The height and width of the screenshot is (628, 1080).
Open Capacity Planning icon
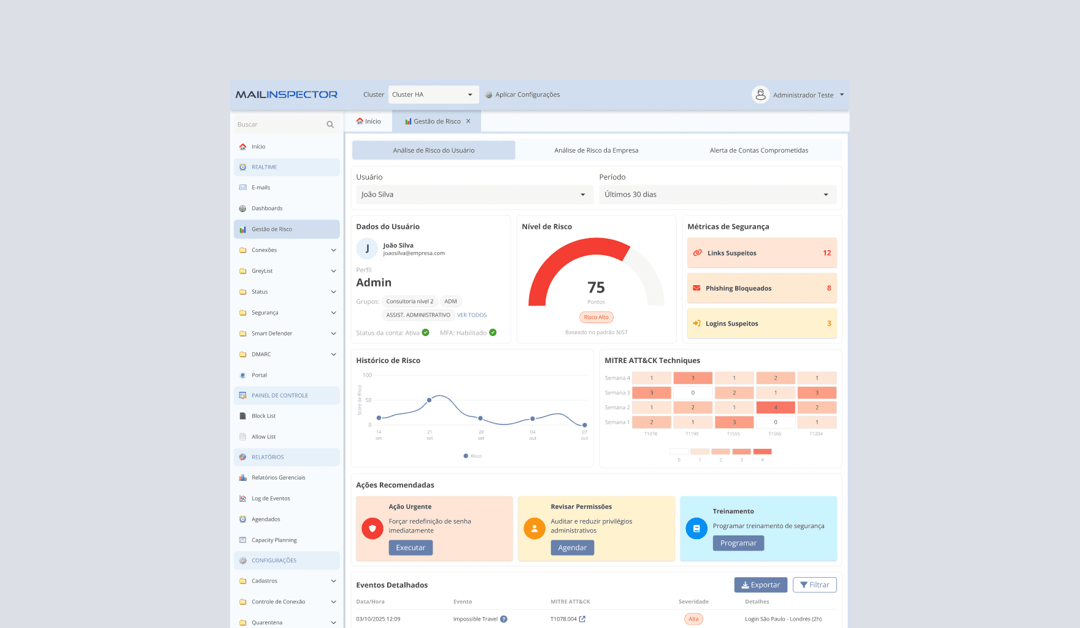[x=243, y=540]
